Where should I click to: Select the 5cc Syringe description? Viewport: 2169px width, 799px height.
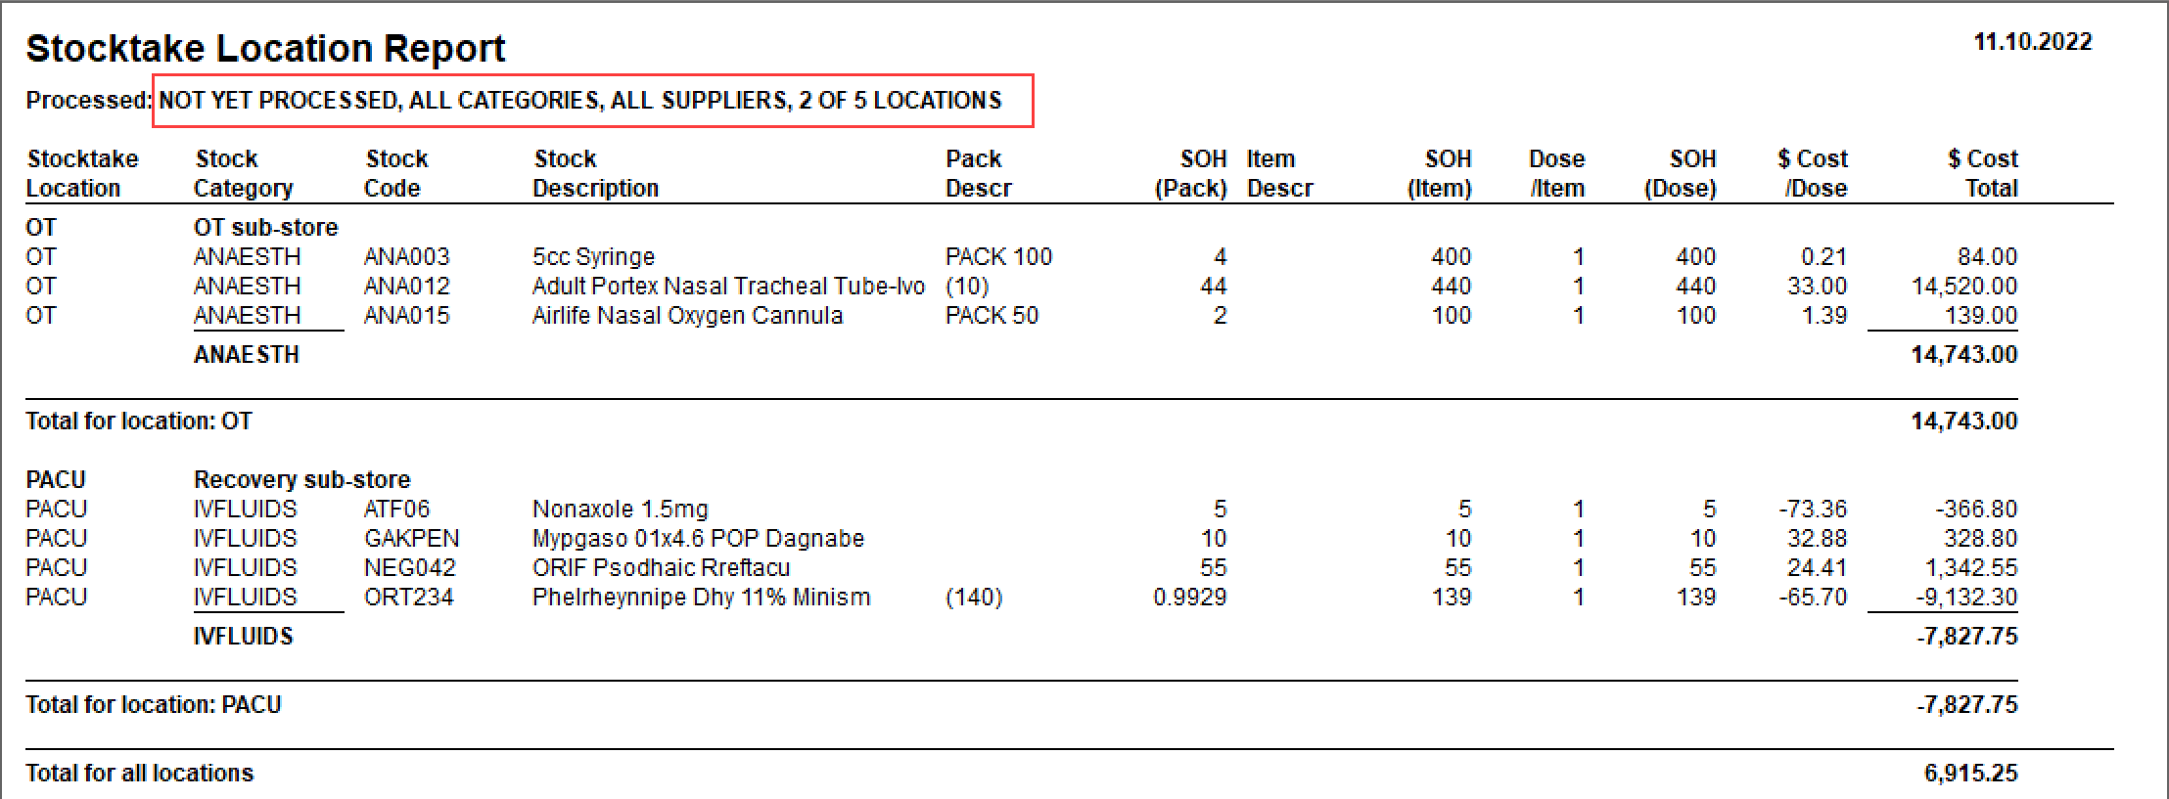pyautogui.click(x=593, y=256)
